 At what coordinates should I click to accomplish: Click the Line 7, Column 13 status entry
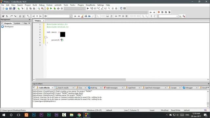pyautogui.click(x=131, y=110)
